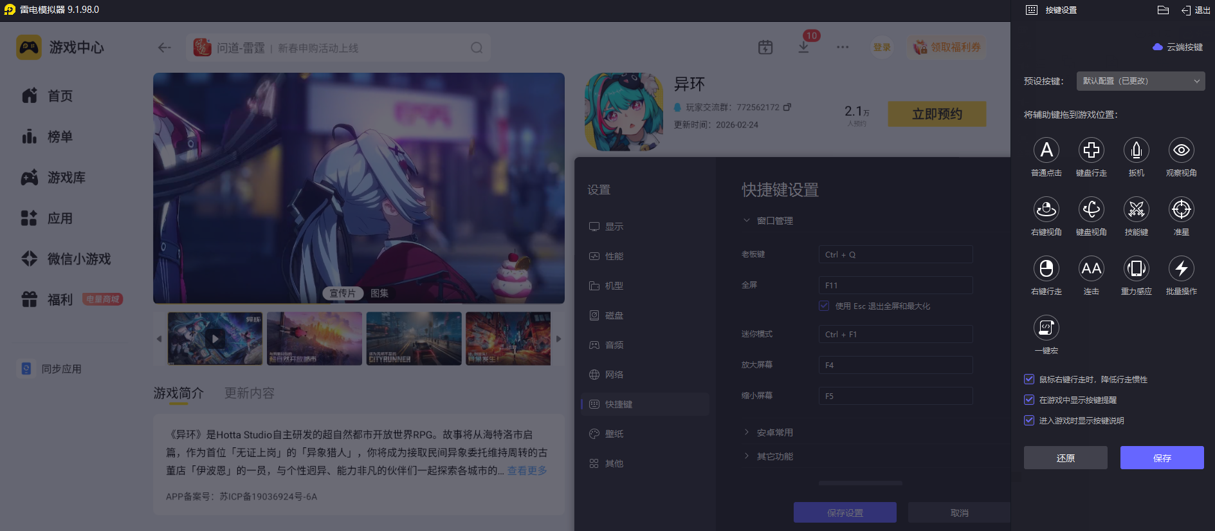Viewport: 1215px width, 531px height.
Task: Toggle 鼠标右键行走时,降低行走惯性 checkbox
Action: coord(1029,379)
